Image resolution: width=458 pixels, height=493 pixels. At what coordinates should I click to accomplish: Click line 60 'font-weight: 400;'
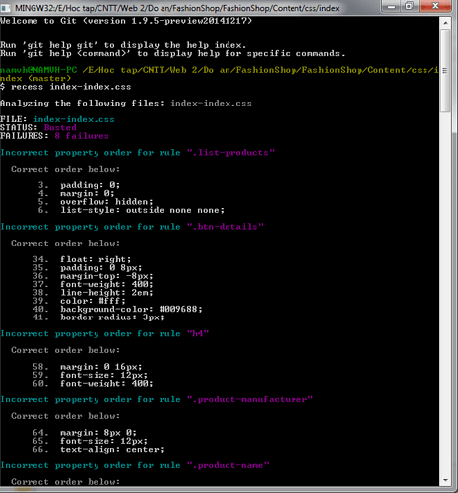click(93, 384)
